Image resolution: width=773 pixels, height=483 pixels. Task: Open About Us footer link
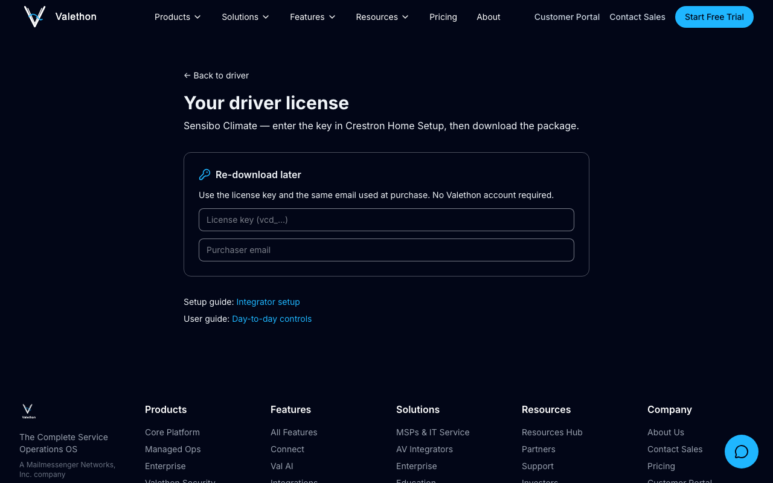pos(666,432)
